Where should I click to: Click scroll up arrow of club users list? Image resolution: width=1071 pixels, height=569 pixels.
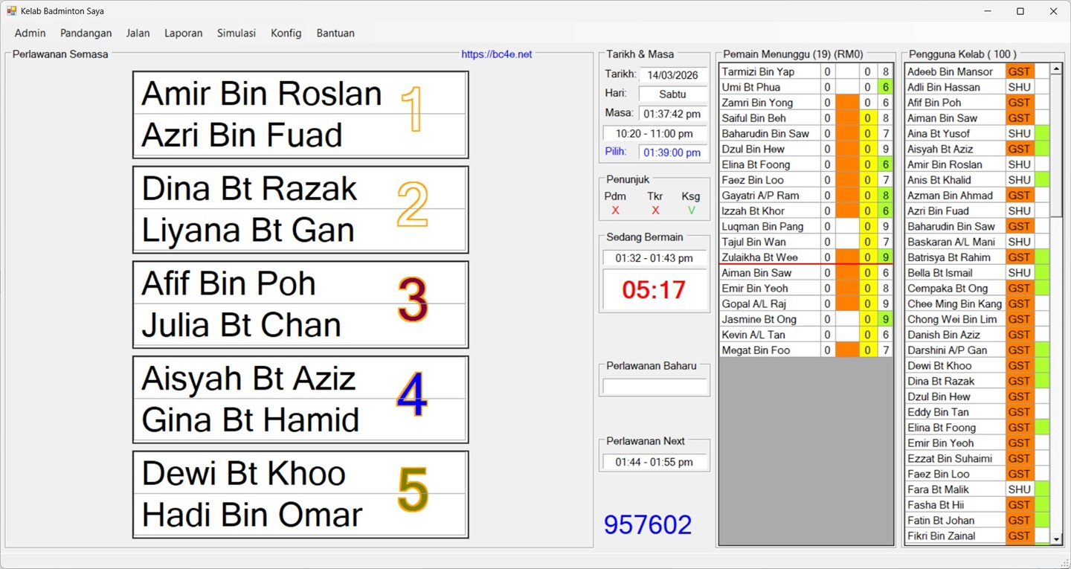click(1056, 69)
